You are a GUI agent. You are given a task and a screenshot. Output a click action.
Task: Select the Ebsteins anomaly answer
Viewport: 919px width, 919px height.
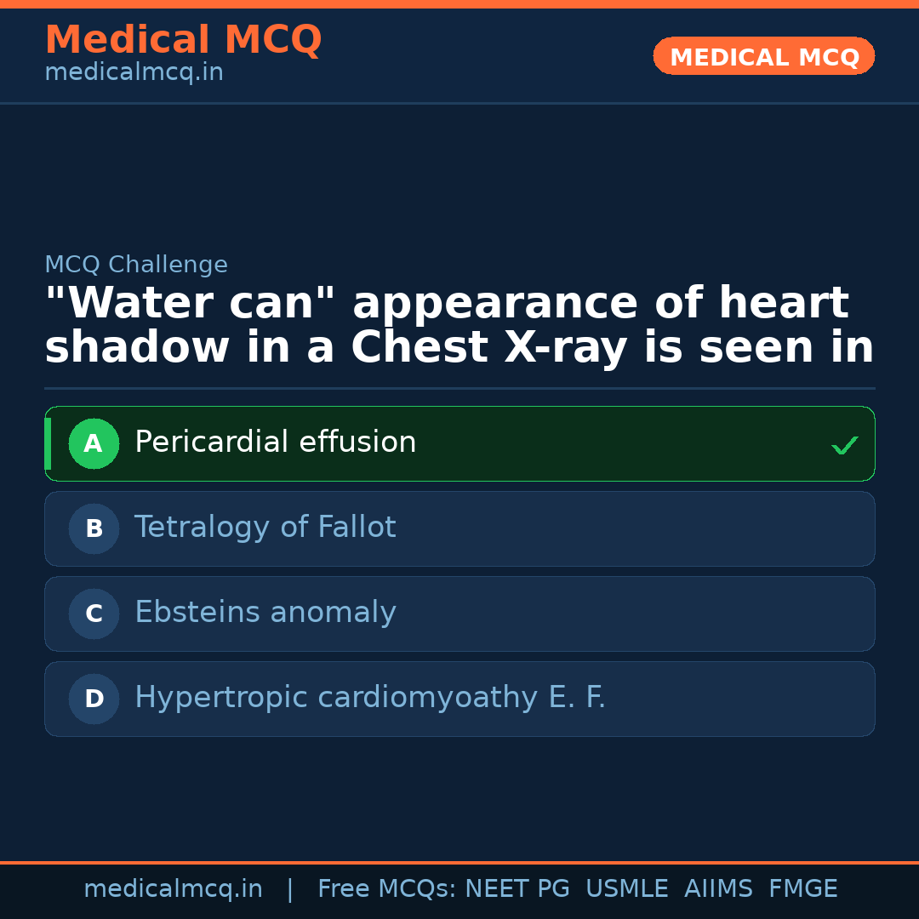click(x=265, y=613)
